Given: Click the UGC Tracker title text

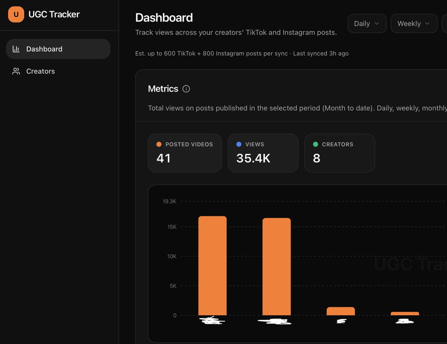Looking at the screenshot, I should (54, 15).
